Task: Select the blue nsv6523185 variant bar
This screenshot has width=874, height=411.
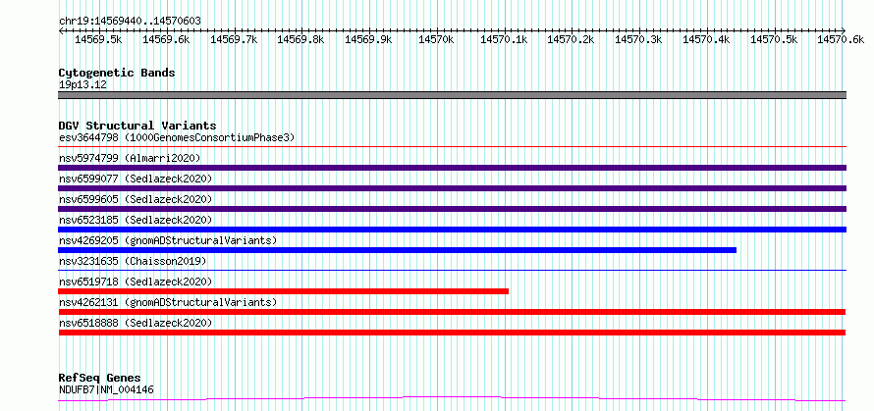Action: coord(452,230)
